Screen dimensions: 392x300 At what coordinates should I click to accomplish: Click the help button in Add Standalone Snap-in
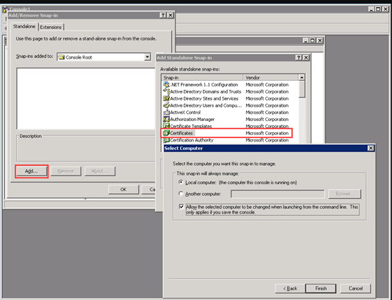299,57
